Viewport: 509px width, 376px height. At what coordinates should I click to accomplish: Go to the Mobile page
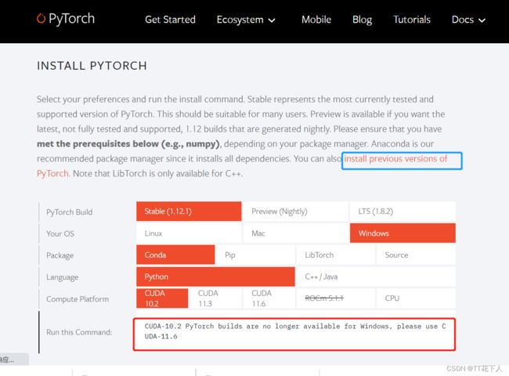[x=316, y=20]
